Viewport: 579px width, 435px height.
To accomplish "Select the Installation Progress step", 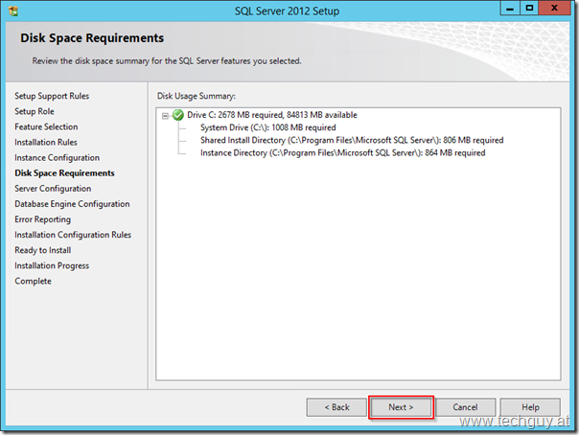I will click(x=52, y=265).
